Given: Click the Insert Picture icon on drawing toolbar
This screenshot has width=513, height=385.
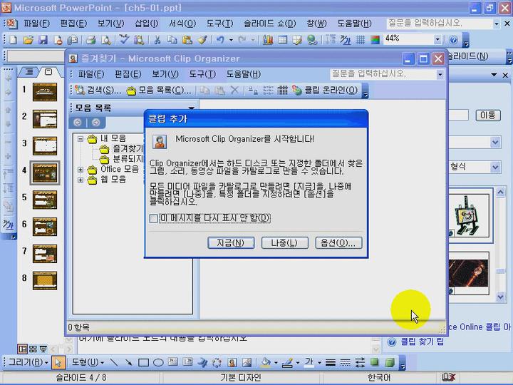Looking at the screenshot, I should click(247, 362).
